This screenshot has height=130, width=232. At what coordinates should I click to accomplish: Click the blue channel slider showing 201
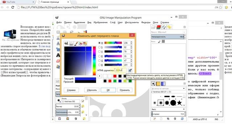[x=113, y=65]
